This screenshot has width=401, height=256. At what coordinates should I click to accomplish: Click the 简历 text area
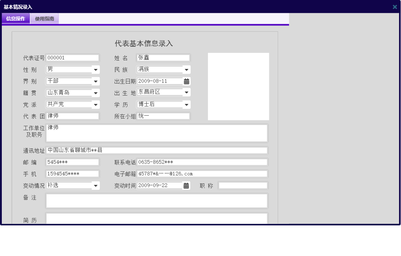[157, 218]
